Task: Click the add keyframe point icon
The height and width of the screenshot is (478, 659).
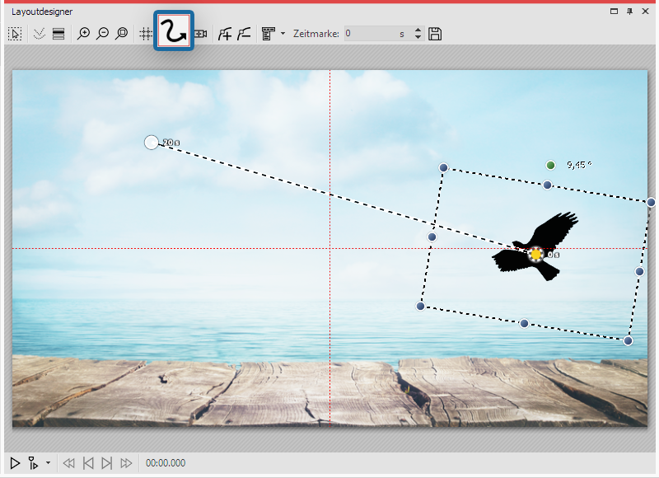Action: point(225,34)
